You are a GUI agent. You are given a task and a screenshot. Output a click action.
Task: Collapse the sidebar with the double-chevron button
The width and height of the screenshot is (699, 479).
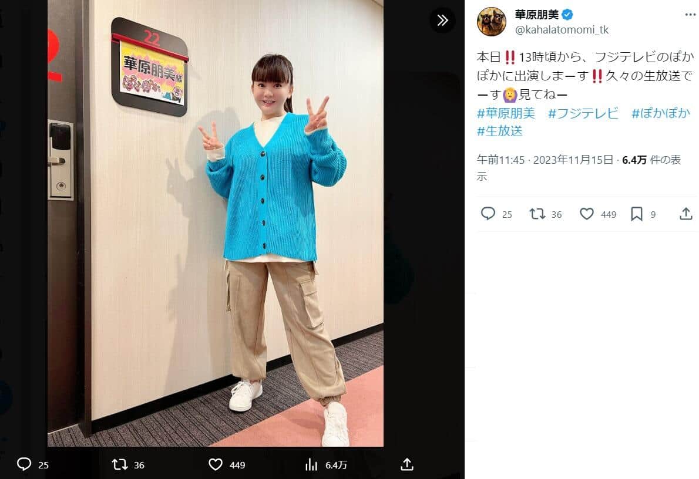(x=442, y=20)
